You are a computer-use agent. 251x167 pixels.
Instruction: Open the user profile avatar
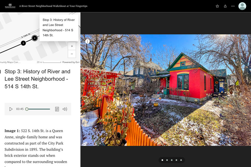[242, 6]
